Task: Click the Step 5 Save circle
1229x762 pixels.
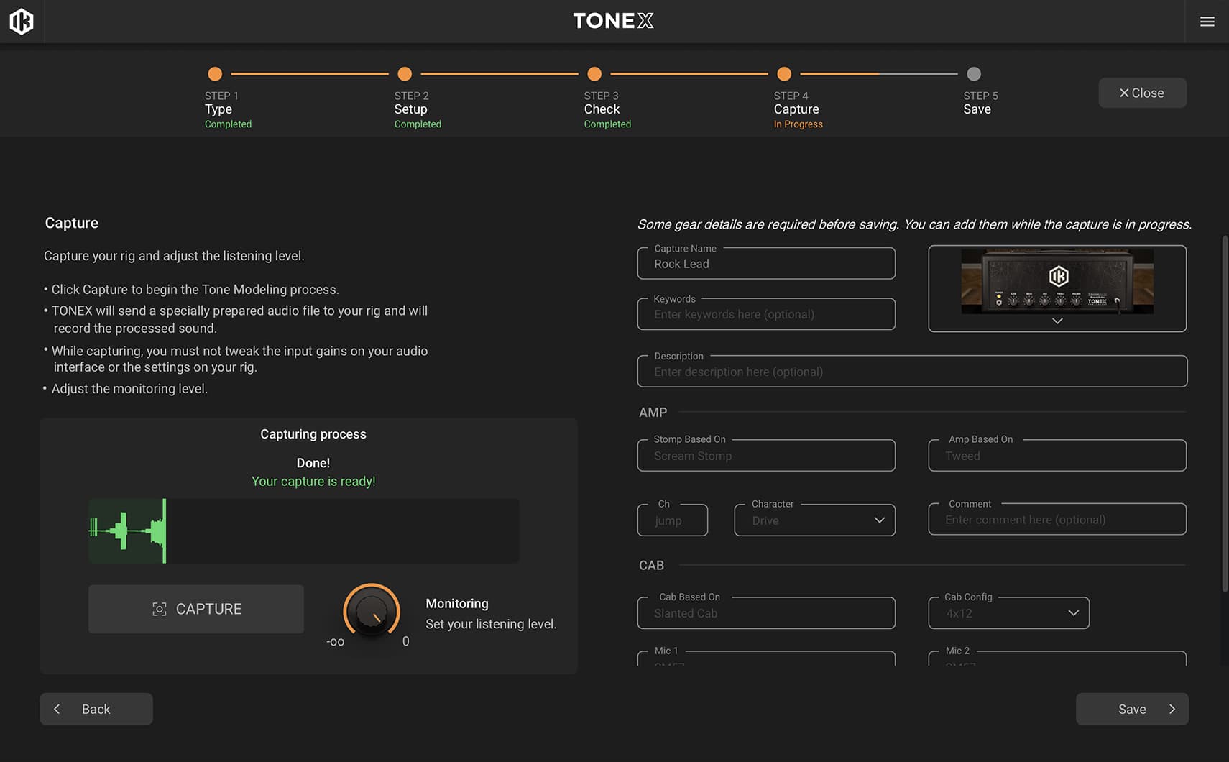Action: pos(974,74)
